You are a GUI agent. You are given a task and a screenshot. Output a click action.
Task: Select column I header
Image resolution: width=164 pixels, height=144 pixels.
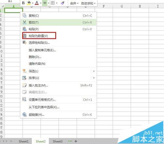tap(157, 6)
